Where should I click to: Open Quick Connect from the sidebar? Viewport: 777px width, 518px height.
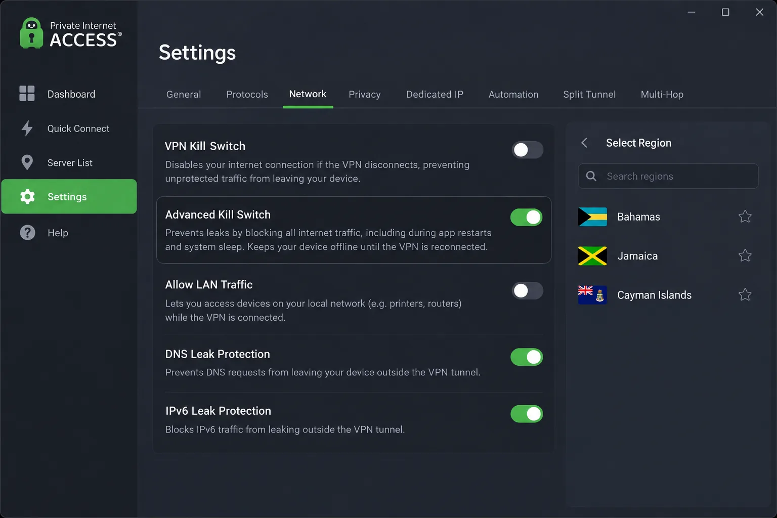[69, 128]
